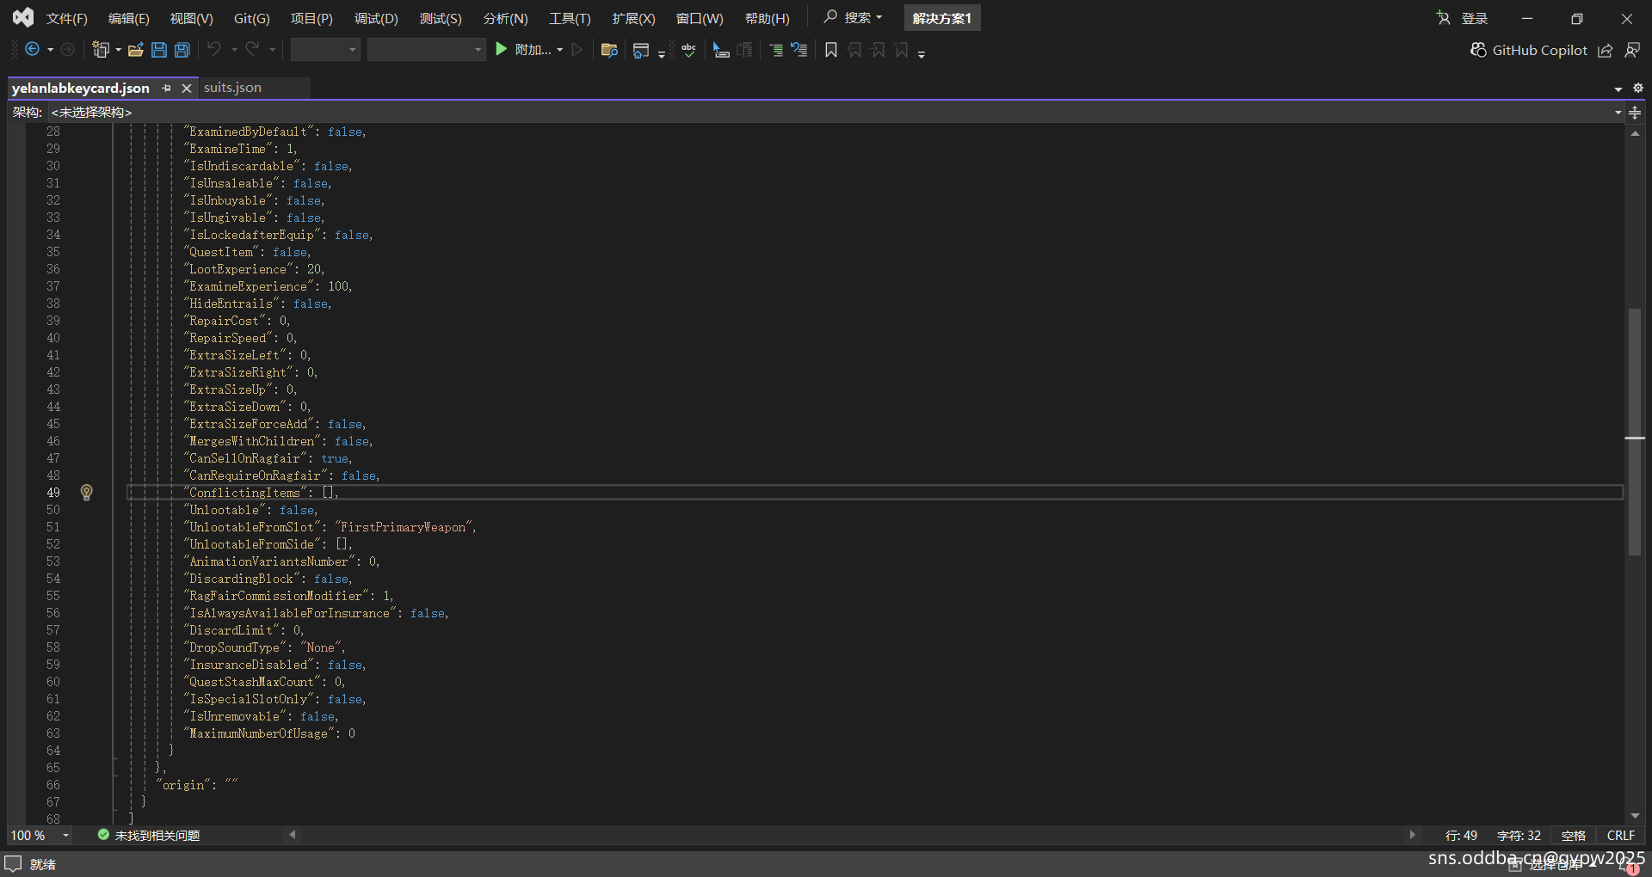Click the vertical scrollbar up arrow
This screenshot has height=877, width=1652.
click(x=1634, y=134)
